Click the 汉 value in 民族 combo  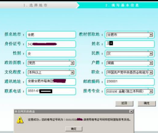(109, 54)
